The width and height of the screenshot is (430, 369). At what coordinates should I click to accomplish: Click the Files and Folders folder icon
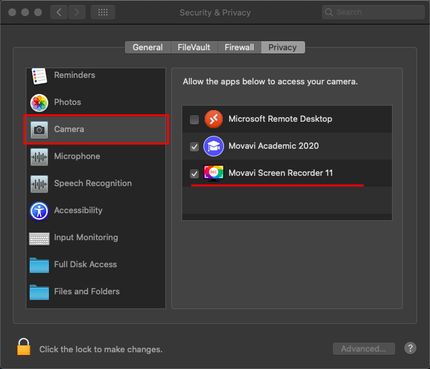click(x=39, y=292)
